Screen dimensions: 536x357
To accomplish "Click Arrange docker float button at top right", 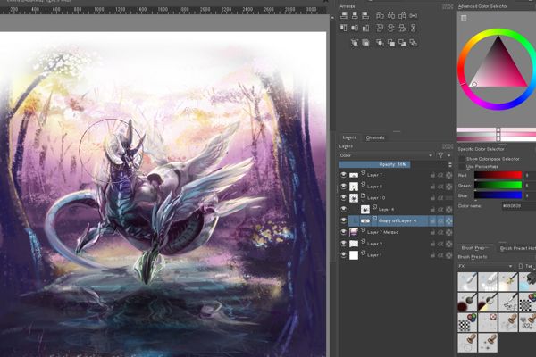I will coord(445,6).
